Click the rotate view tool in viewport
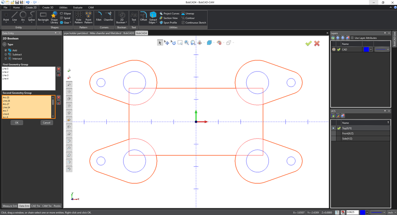 173,42
